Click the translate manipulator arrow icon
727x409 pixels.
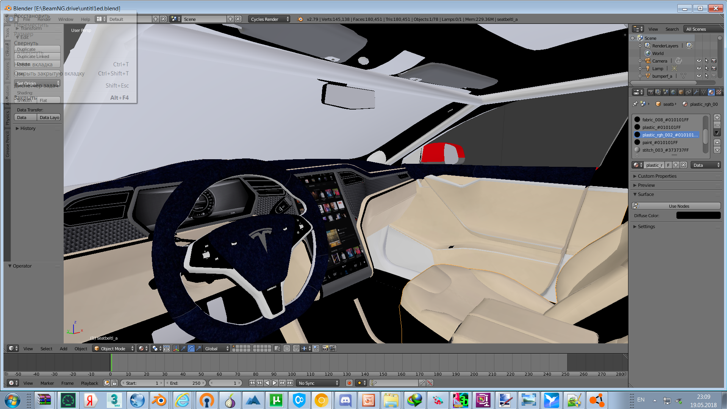184,348
